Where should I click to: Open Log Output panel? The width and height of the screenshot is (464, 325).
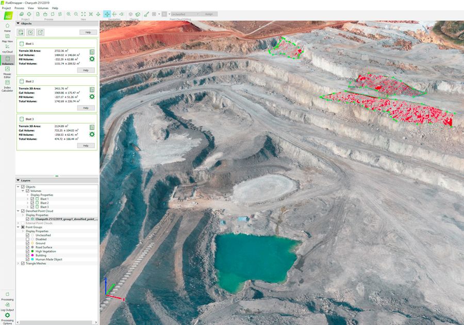click(7, 307)
